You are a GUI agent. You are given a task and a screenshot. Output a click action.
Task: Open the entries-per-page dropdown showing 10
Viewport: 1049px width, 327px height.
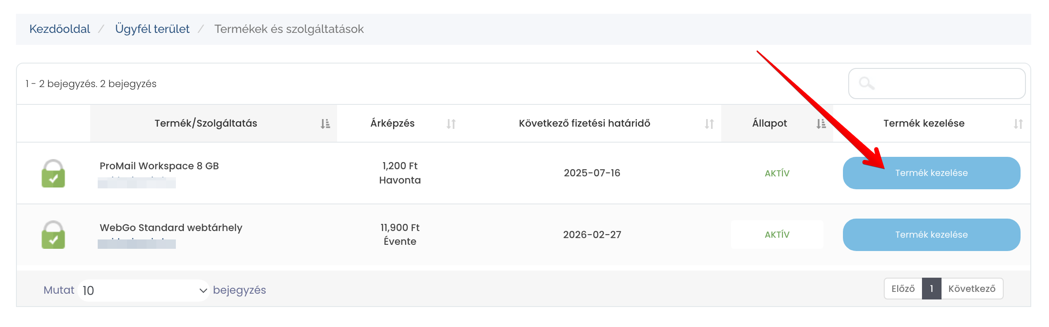click(143, 291)
